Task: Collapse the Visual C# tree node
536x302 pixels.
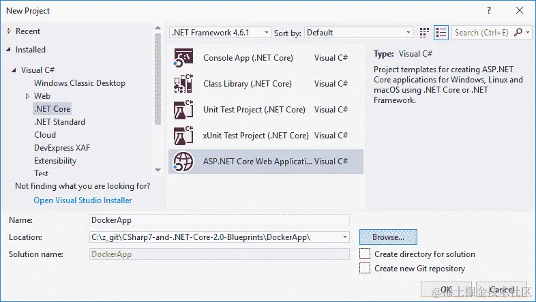Action: (14, 70)
